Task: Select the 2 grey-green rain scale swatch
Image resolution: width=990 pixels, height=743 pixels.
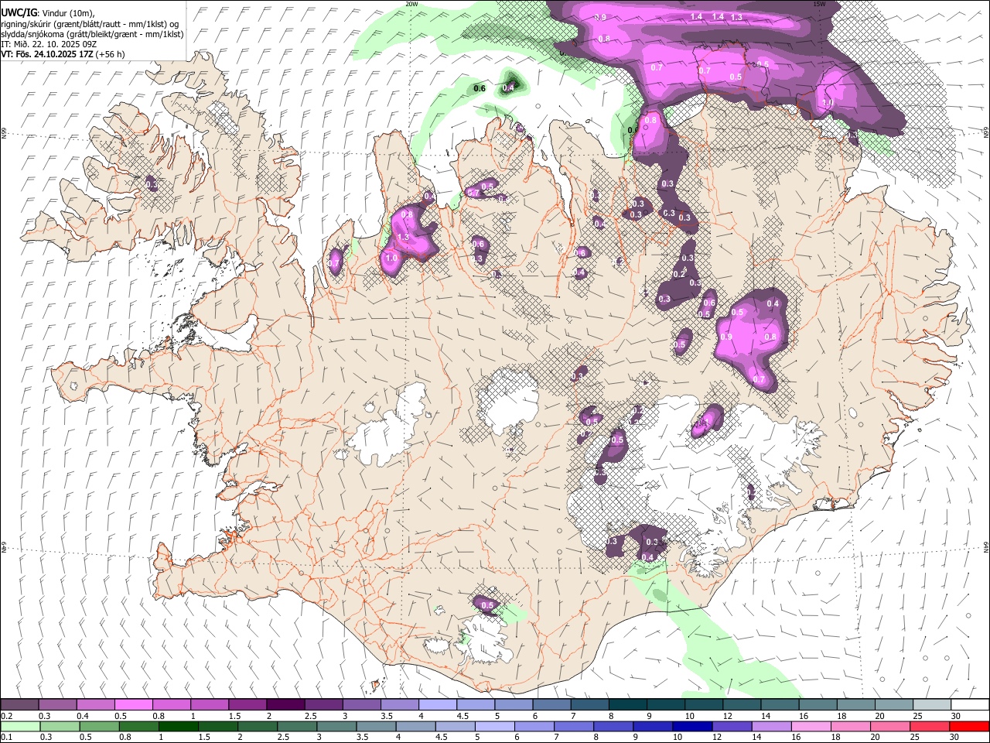Action: coord(258,727)
